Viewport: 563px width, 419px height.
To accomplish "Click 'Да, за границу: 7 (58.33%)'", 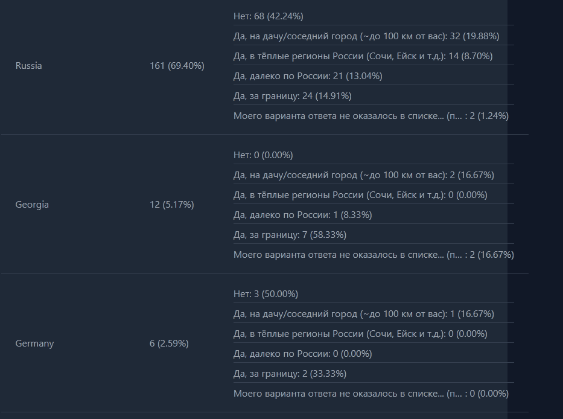I will (290, 235).
